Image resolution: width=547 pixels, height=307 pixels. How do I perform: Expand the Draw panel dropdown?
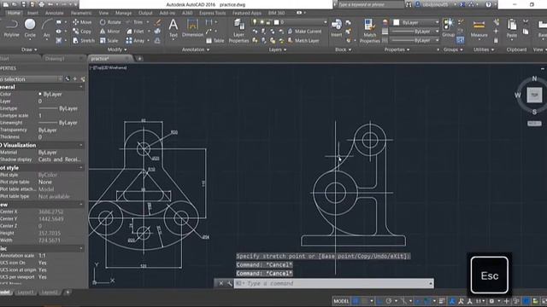coord(29,49)
